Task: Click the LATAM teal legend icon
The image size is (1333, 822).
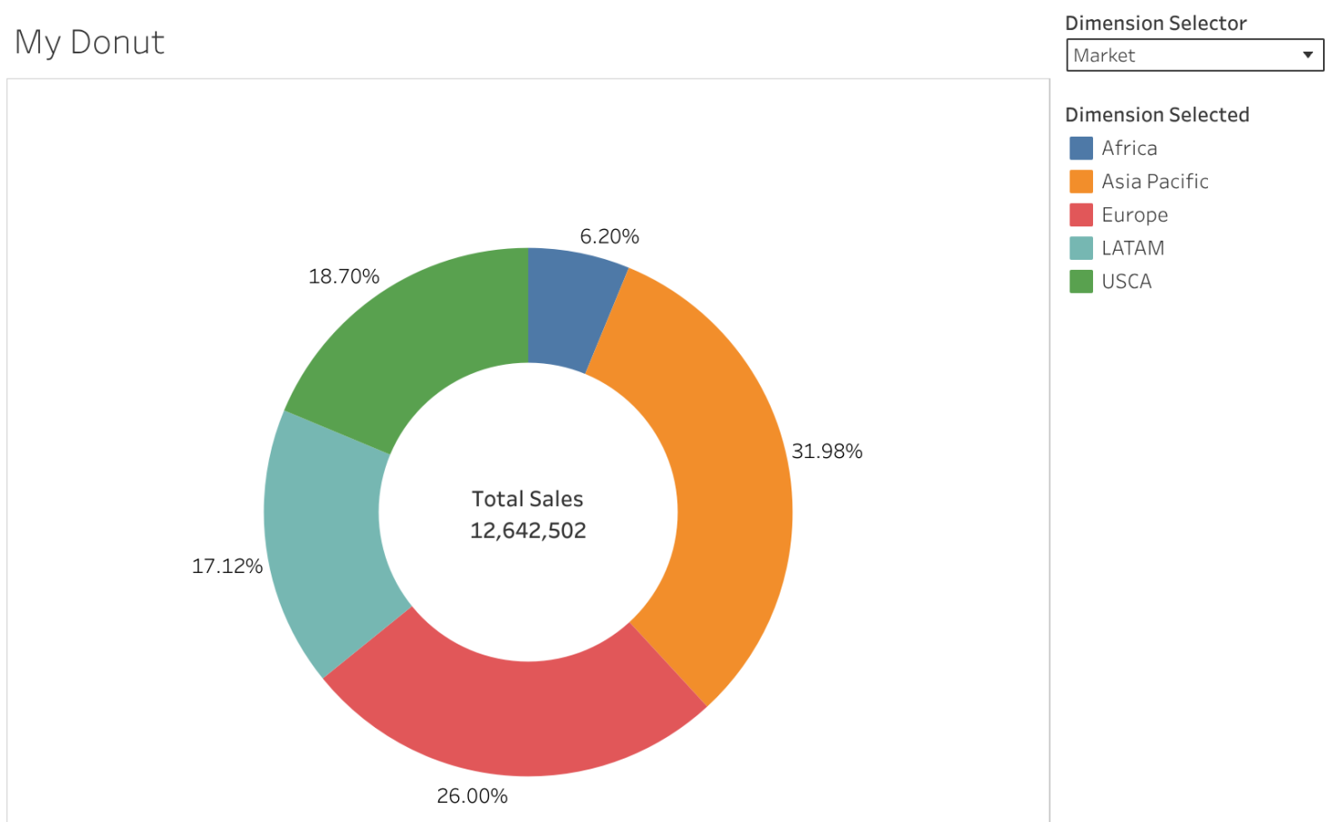Action: pyautogui.click(x=1079, y=247)
